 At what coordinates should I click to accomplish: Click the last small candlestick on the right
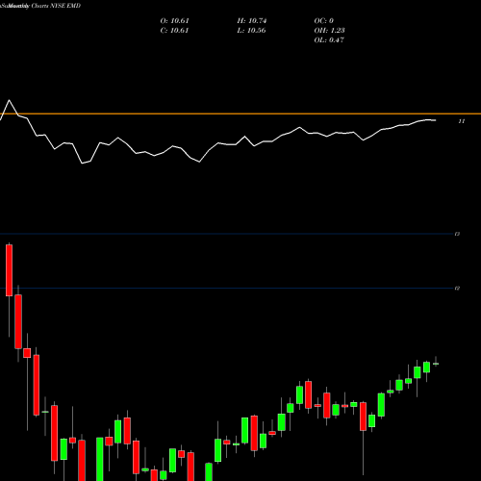436,364
